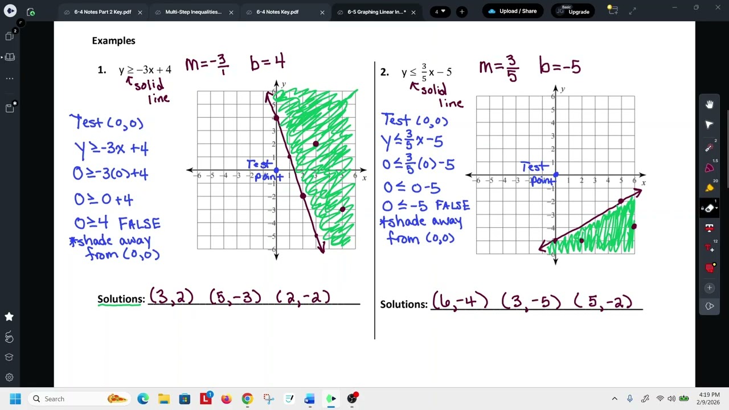
Task: Open the book outline sidebar icon
Action: click(x=10, y=57)
